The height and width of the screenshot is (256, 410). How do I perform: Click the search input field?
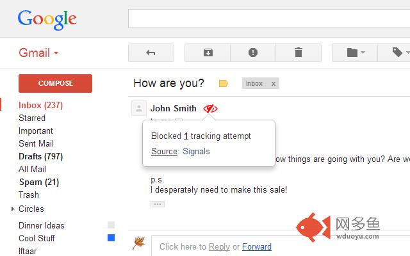(269, 19)
